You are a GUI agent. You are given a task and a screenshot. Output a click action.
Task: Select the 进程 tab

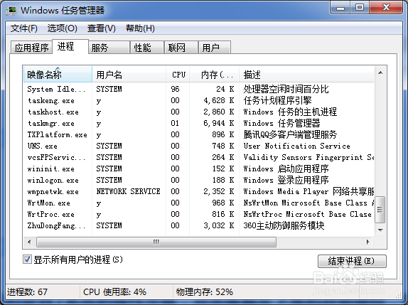(x=70, y=47)
